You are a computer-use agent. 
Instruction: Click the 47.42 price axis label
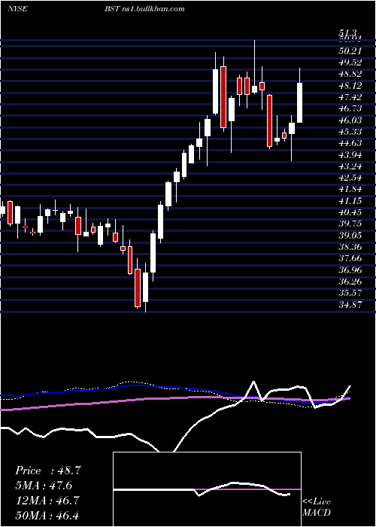click(350, 97)
